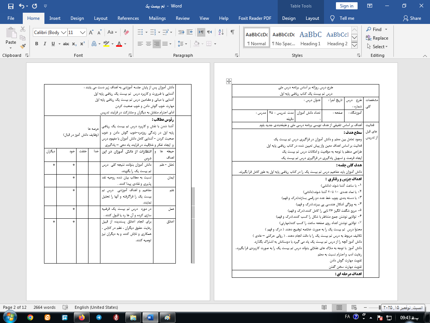Toggle Show/Hide paragraph marks
Image resolution: width=430 pixels, height=323 pixels.
pyautogui.click(x=232, y=32)
